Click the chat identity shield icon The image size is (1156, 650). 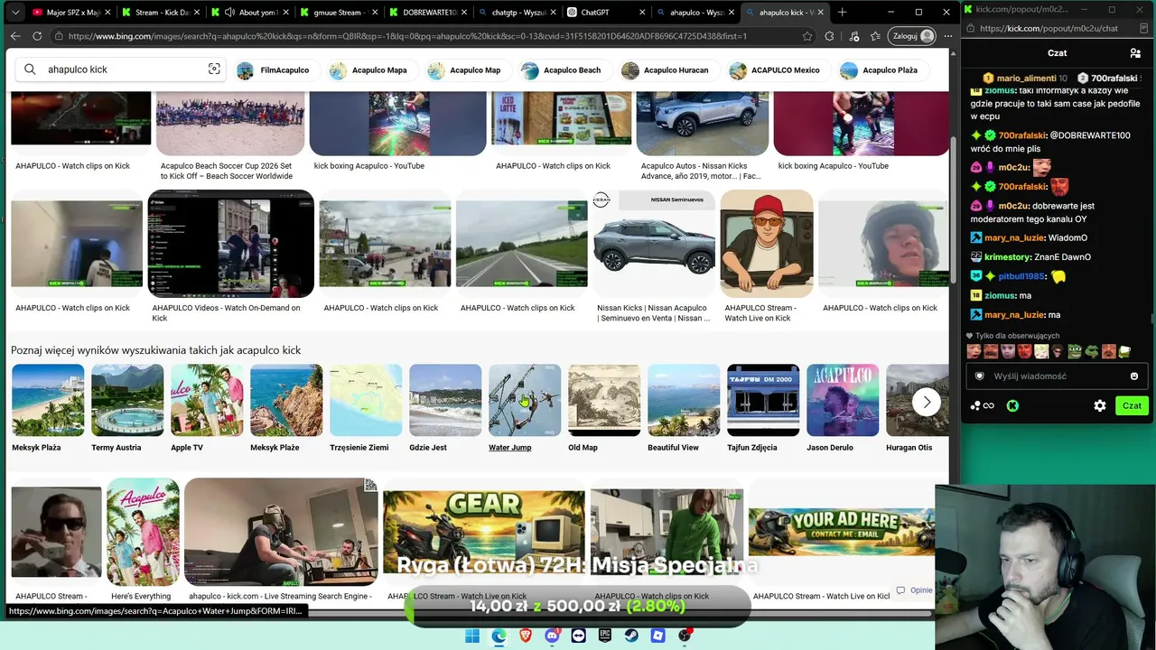[x=980, y=376]
